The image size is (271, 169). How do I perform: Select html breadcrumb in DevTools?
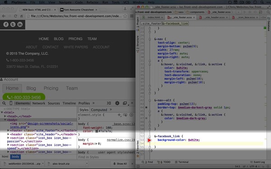coord(5,157)
